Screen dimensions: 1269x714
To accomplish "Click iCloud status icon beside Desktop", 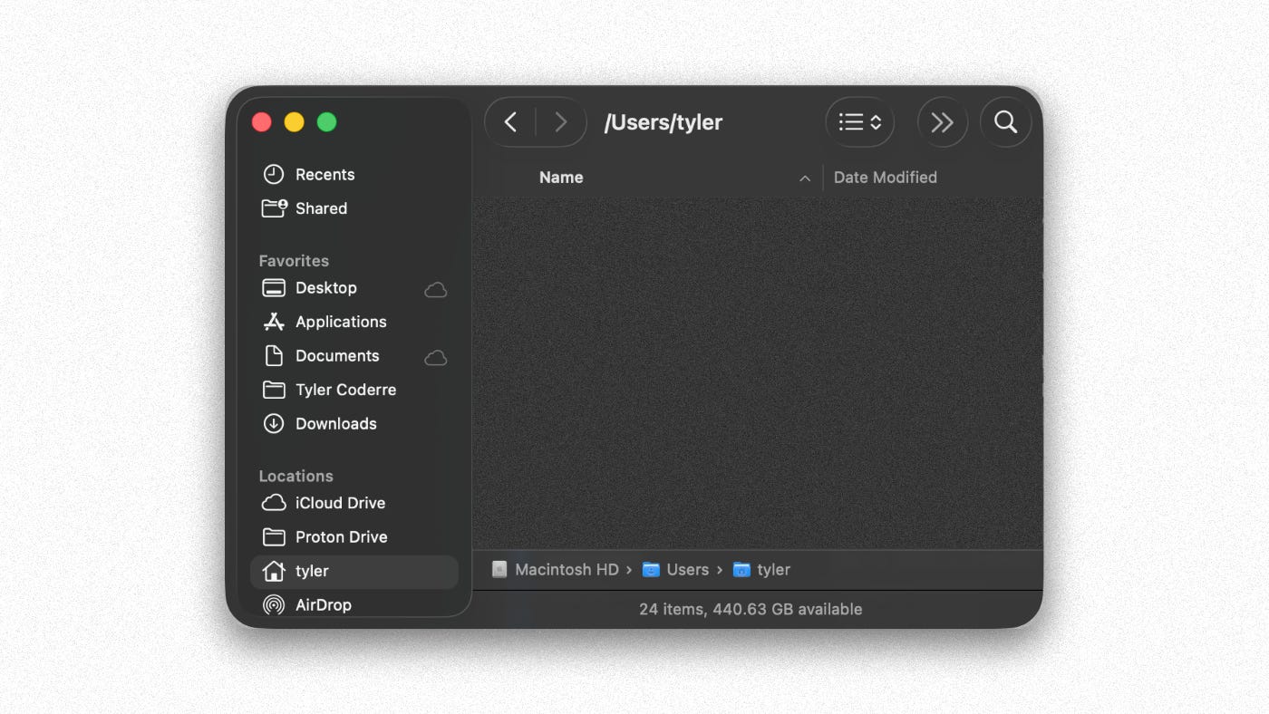I will click(x=436, y=290).
